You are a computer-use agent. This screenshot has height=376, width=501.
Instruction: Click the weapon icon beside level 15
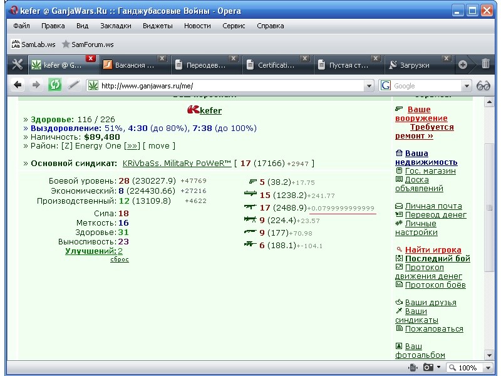[250, 194]
